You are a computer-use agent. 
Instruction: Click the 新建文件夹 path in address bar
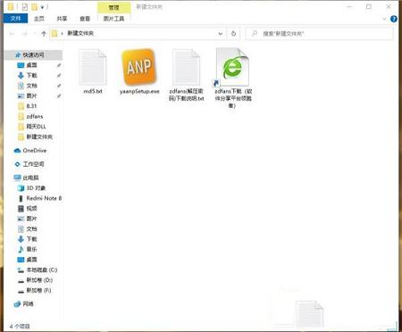tap(80, 33)
